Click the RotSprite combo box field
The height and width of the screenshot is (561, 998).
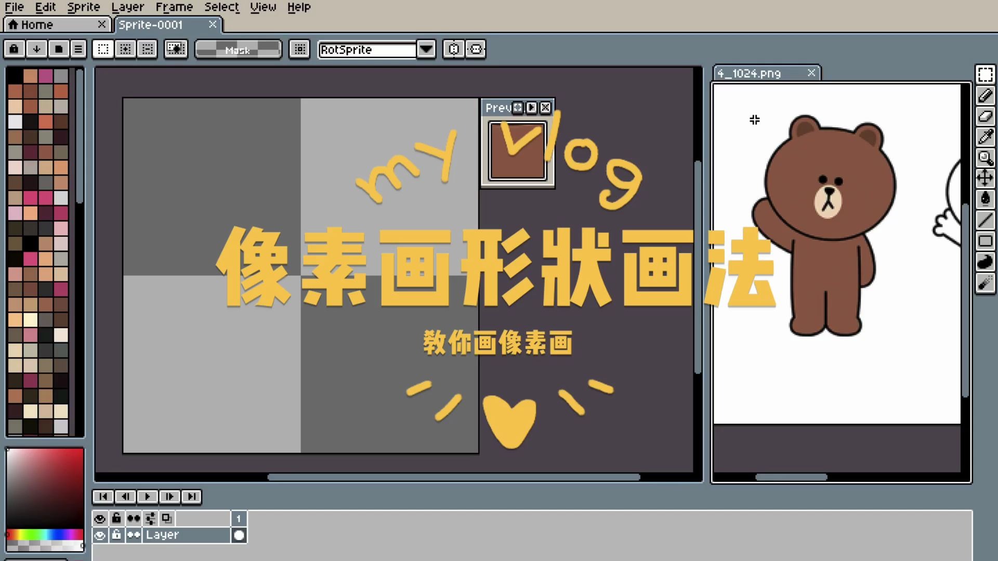coord(367,50)
